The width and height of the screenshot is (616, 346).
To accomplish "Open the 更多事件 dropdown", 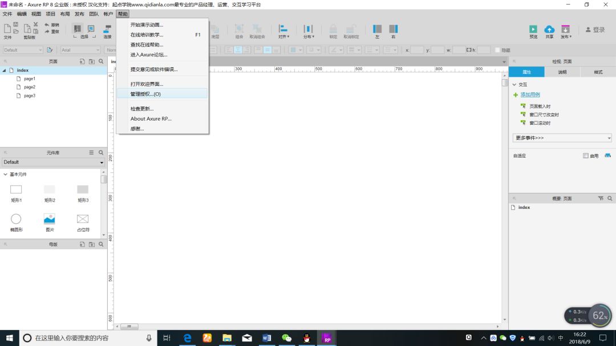I will (562, 138).
